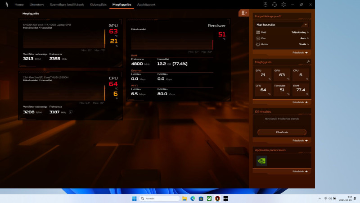Click the Rendszer temperature 51 reading

coord(222,34)
